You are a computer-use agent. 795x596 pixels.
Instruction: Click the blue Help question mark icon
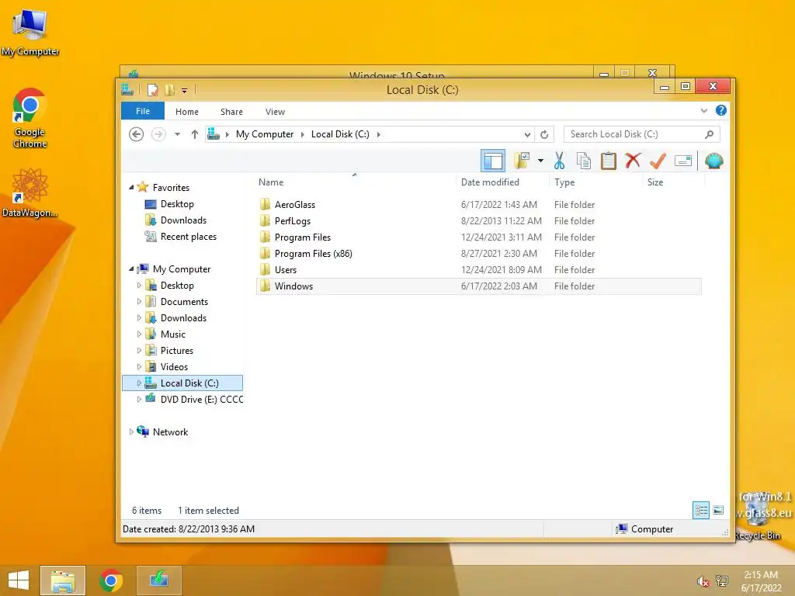pos(721,110)
